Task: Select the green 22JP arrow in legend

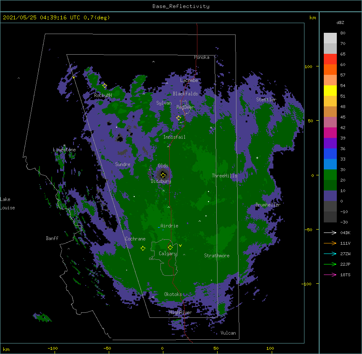Action: [330, 264]
